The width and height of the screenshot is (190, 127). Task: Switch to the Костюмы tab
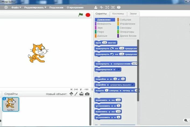pyautogui.click(x=118, y=14)
